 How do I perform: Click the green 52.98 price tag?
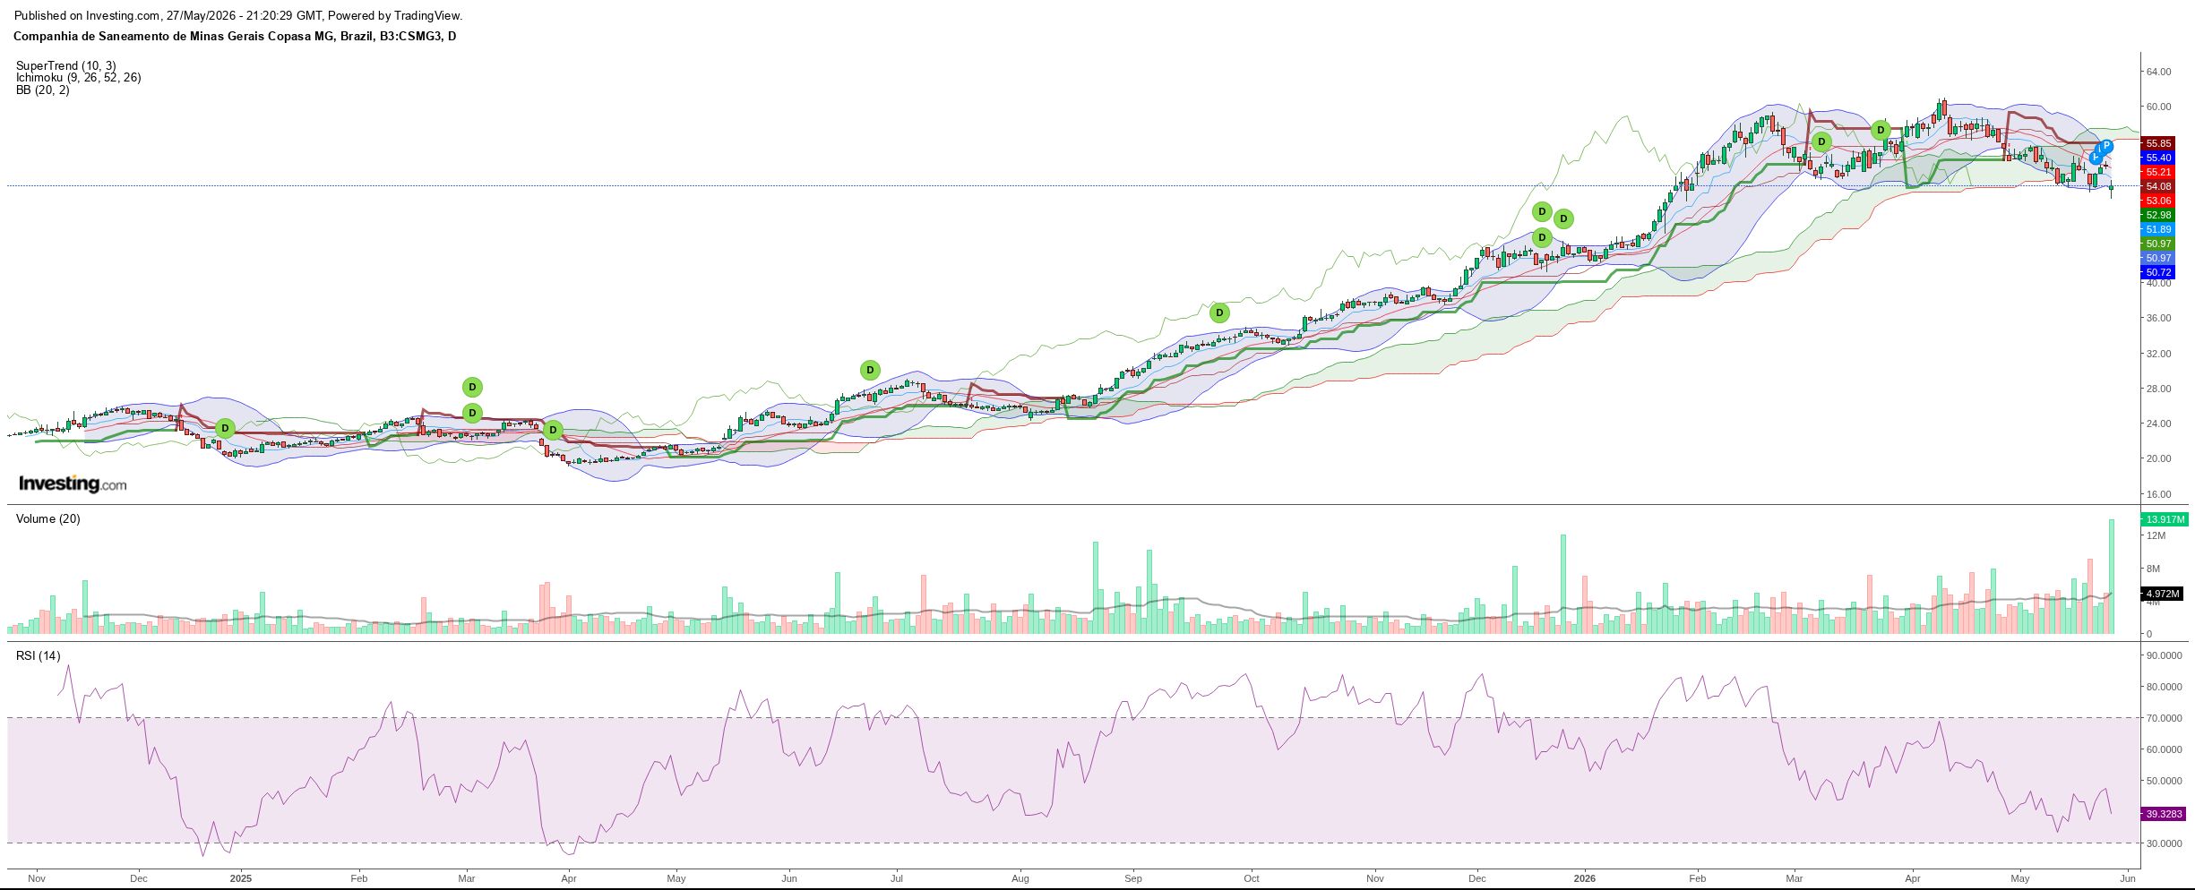2158,215
